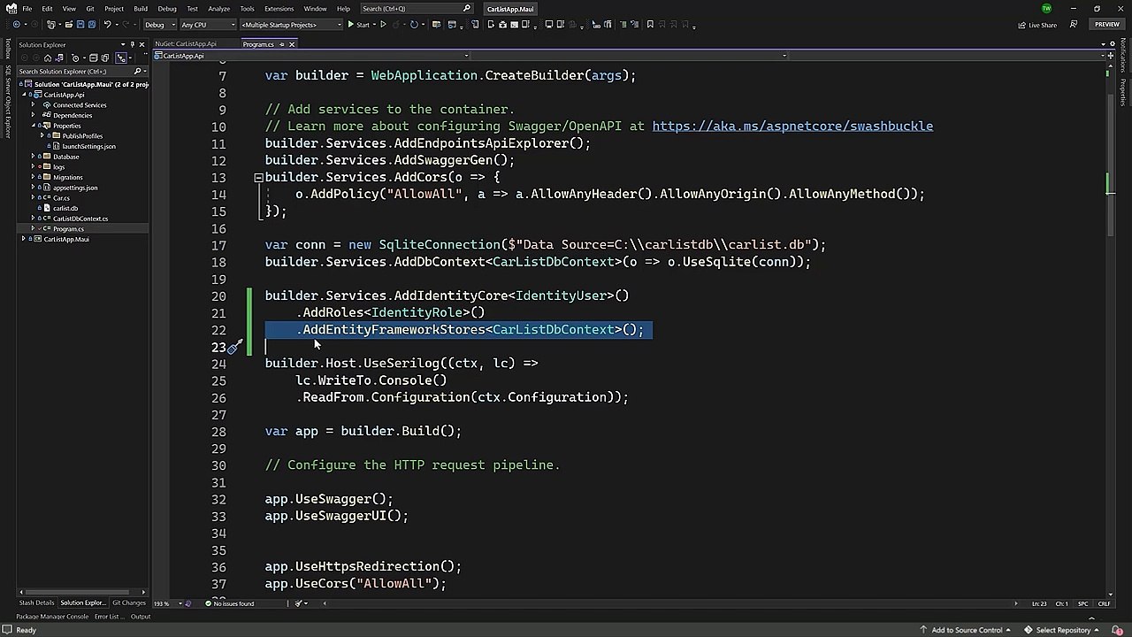The height and width of the screenshot is (637, 1132).
Task: Click Collapse All icon in Solution Explorer
Action: [94, 58]
